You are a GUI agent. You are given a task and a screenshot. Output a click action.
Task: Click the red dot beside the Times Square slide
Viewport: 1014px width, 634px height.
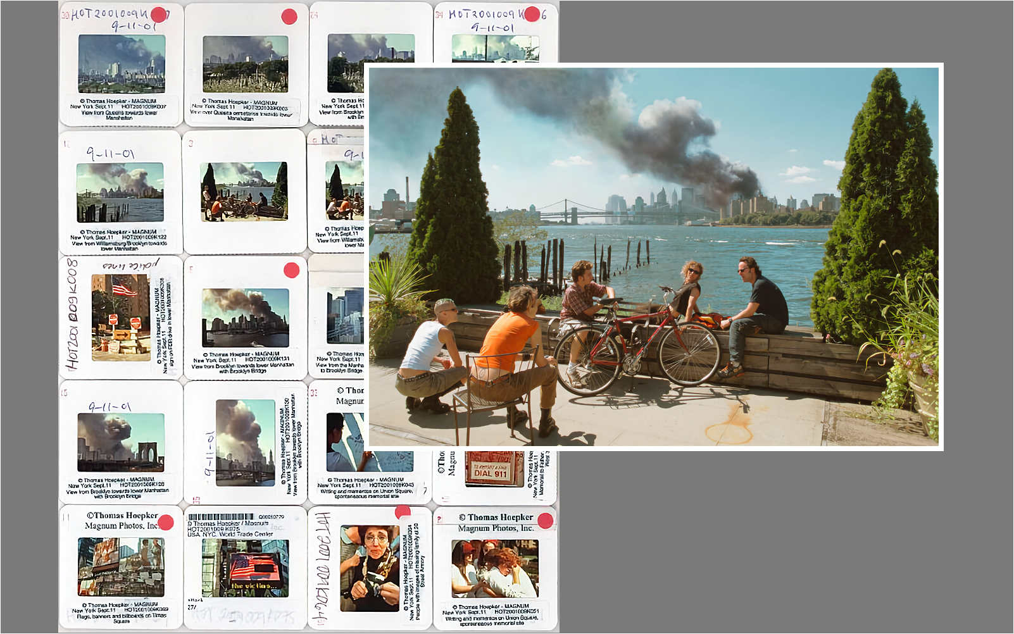[x=166, y=522]
